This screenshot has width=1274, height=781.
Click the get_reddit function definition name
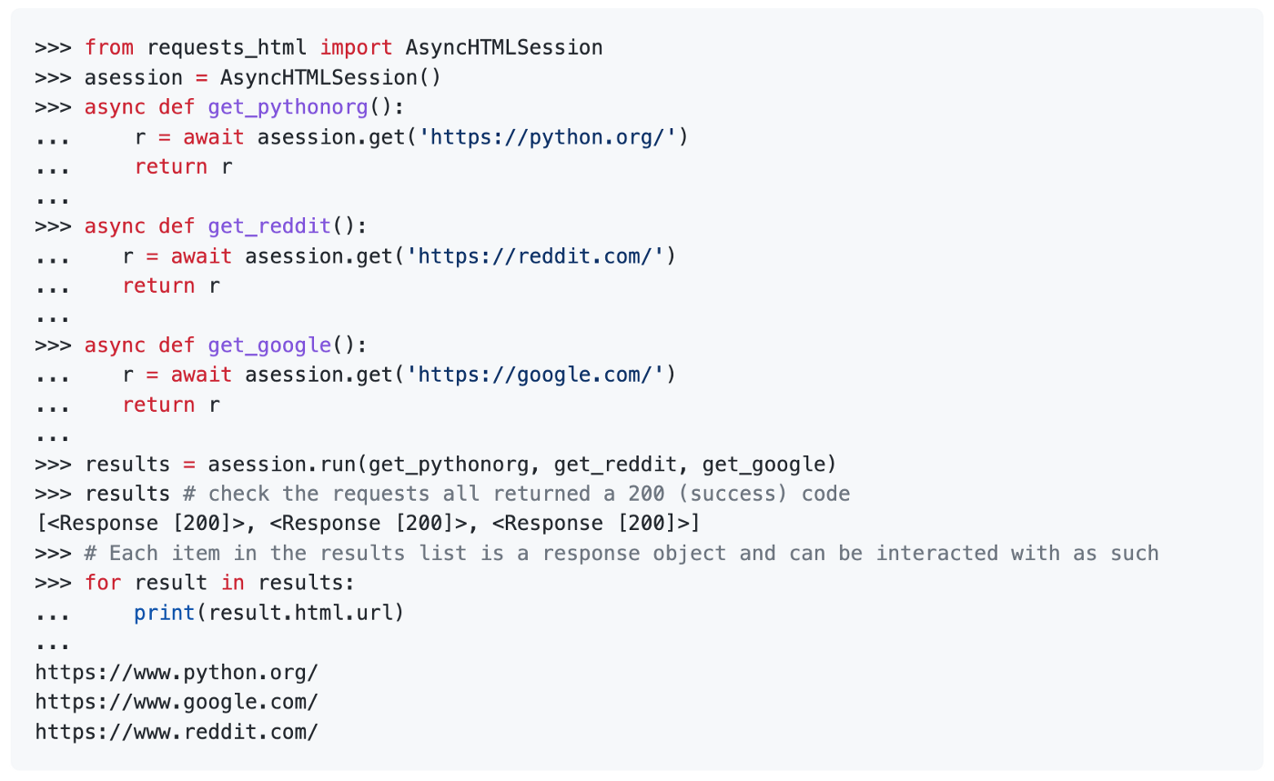[268, 226]
